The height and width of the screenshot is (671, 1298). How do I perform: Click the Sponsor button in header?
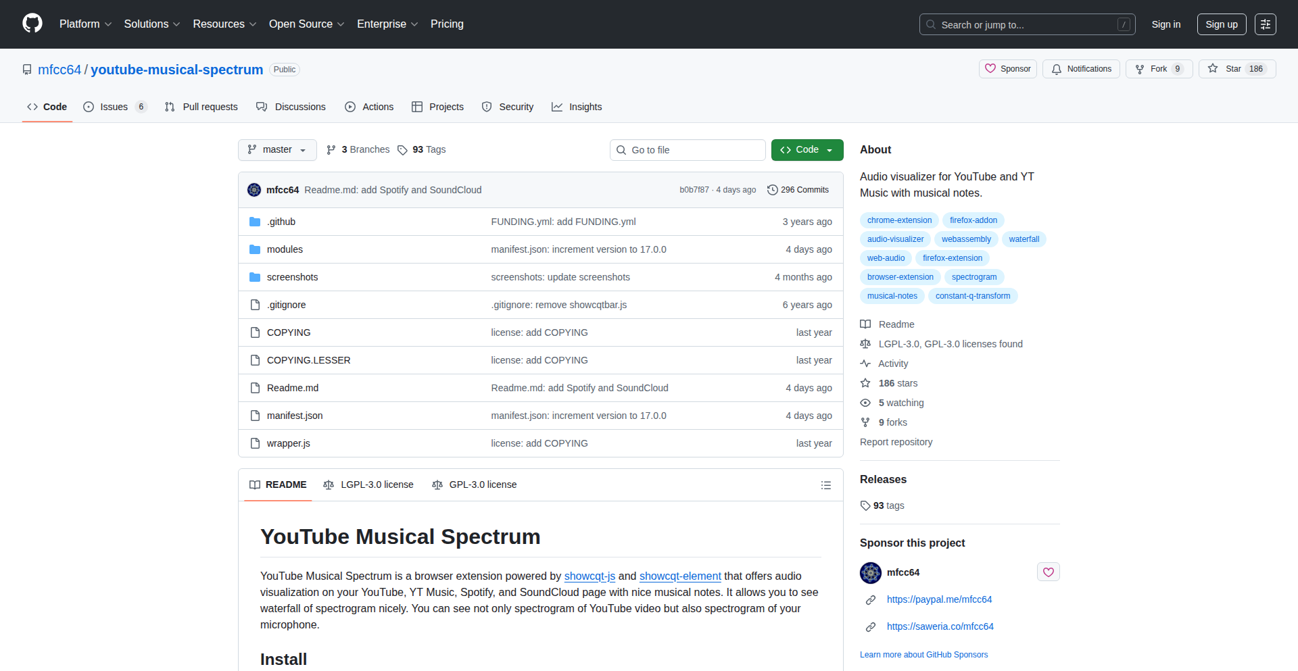[x=1007, y=69]
